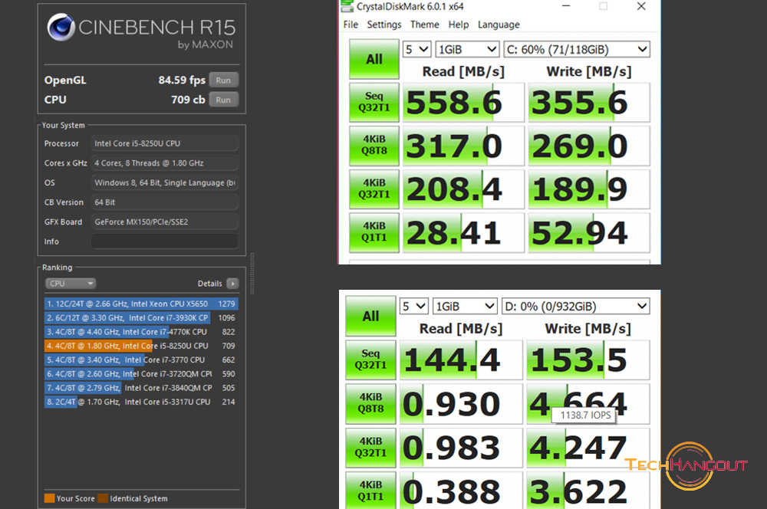Select highlighted ranking row 4 Core i5-8250U
The image size is (767, 509).
[141, 346]
